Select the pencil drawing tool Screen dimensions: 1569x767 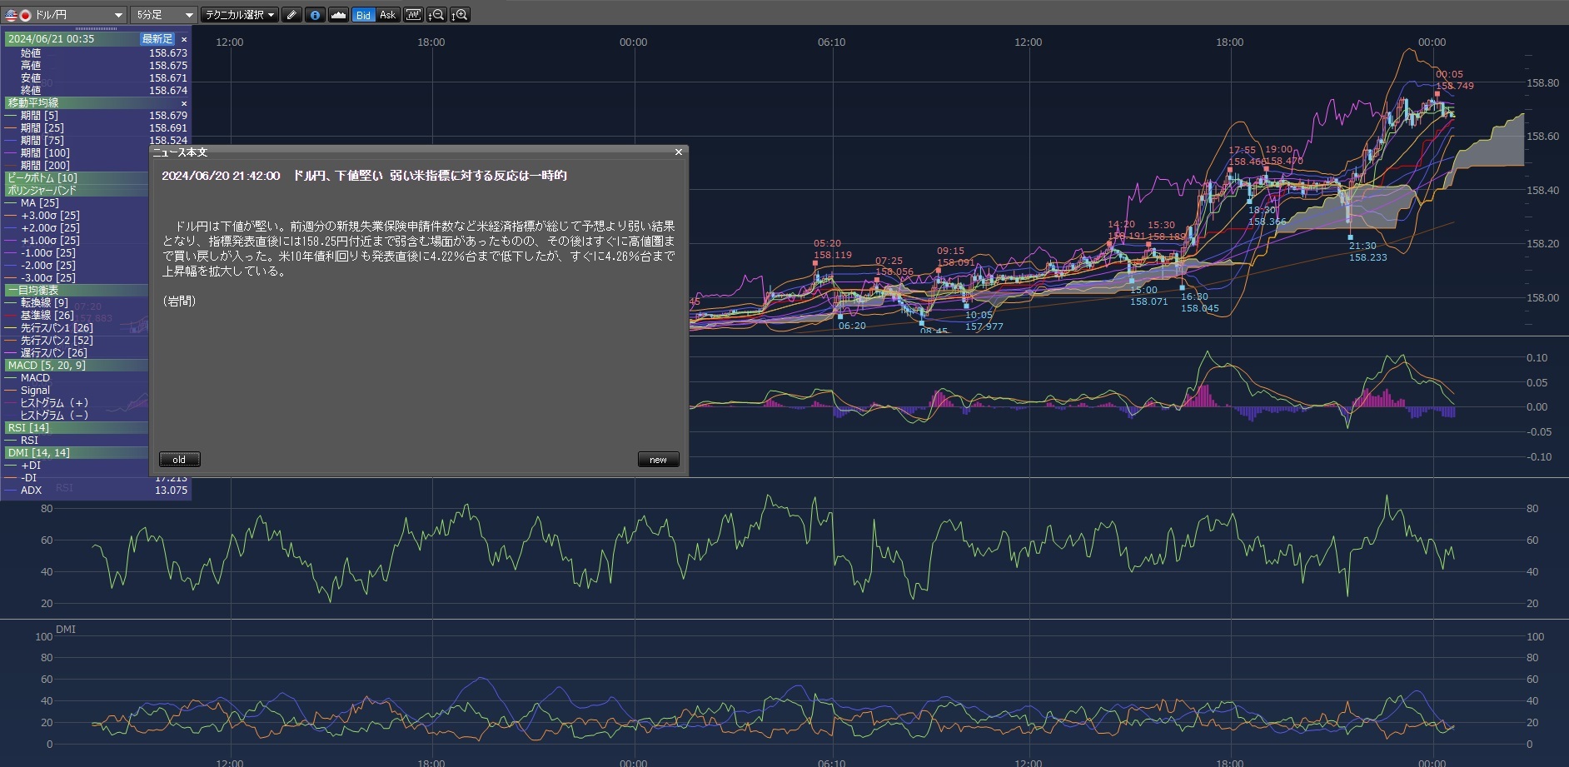[291, 15]
